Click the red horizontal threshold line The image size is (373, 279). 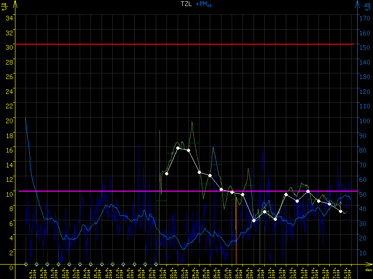(186, 44)
